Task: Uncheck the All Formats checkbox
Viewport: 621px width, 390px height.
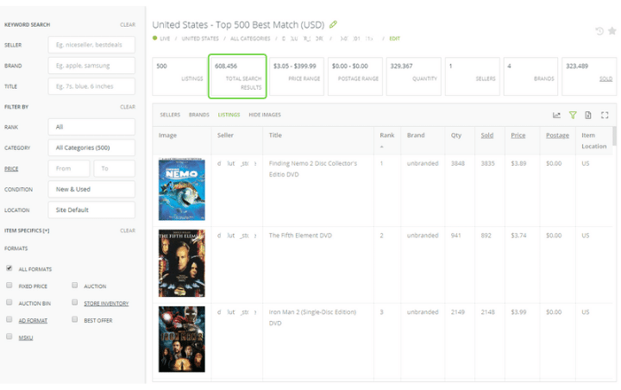Action: click(9, 268)
